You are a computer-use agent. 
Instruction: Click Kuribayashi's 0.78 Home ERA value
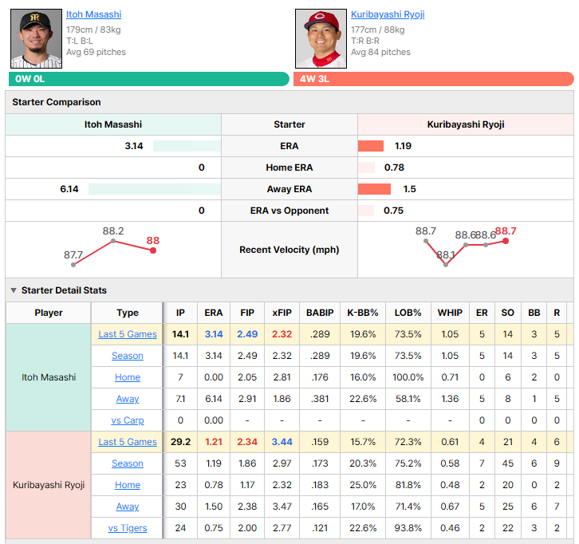(394, 168)
